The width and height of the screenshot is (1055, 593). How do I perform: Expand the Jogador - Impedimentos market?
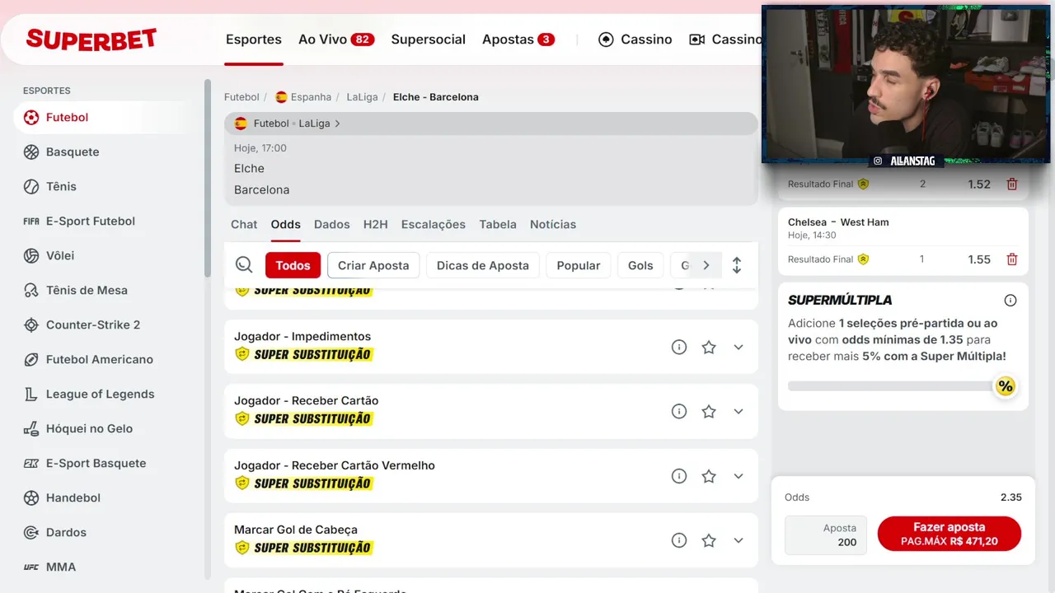click(x=738, y=348)
